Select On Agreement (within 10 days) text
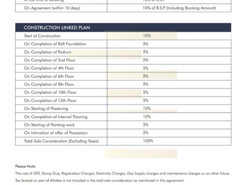The width and height of the screenshot is (246, 185). point(52,8)
